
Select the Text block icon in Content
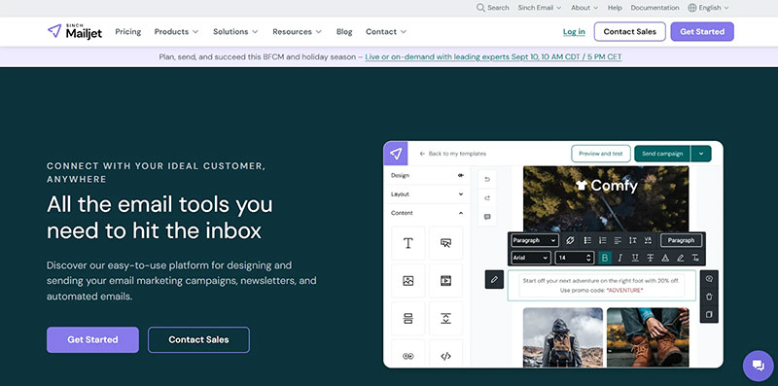coord(407,243)
